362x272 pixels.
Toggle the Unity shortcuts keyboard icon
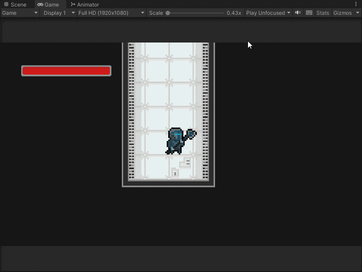tap(309, 13)
